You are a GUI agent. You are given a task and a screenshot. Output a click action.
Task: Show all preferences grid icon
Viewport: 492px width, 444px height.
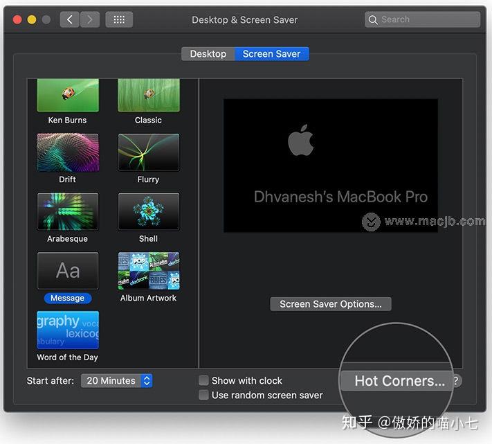[119, 19]
